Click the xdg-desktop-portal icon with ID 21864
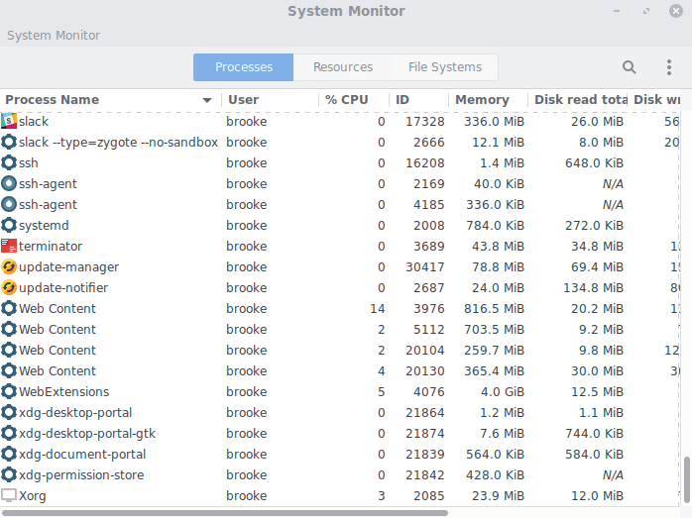Viewport: 692px width, 518px height. pos(9,412)
